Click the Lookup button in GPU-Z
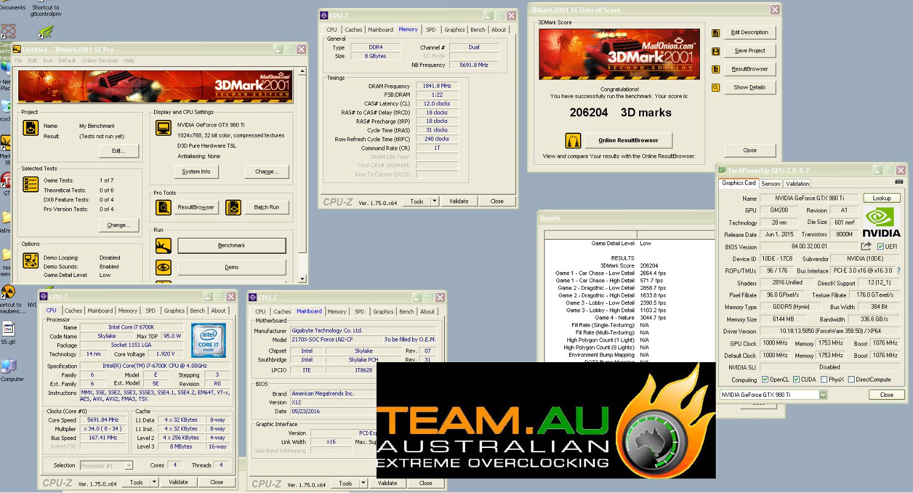 (x=882, y=198)
